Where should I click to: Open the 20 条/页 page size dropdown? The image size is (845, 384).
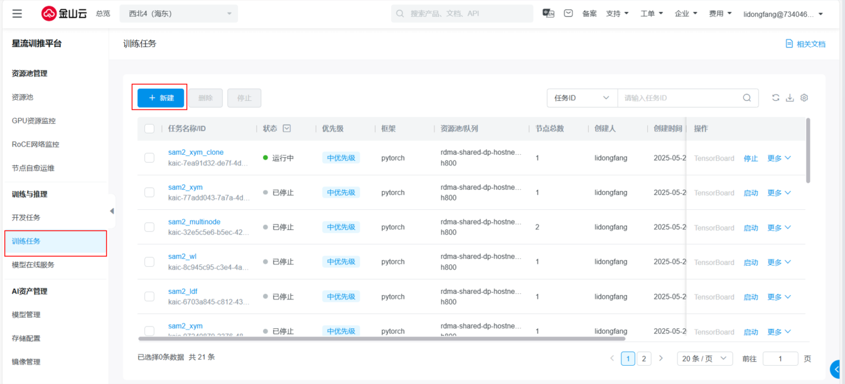[704, 358]
